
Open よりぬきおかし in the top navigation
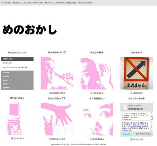pos(60,2)
